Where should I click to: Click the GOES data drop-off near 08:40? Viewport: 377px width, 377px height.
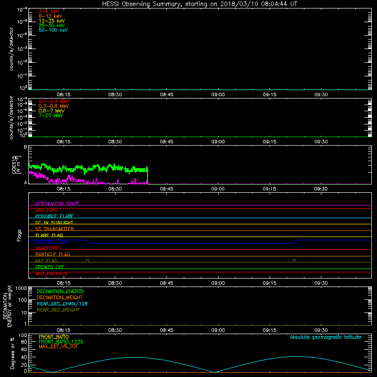pyautogui.click(x=148, y=175)
